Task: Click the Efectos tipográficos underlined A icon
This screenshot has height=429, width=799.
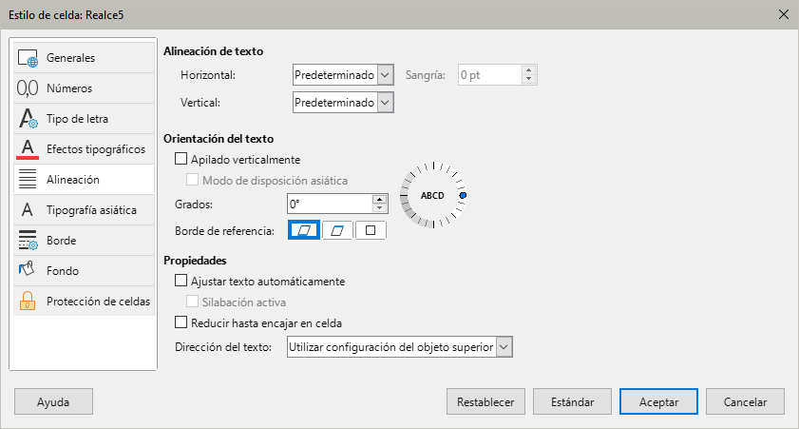Action: (28, 149)
